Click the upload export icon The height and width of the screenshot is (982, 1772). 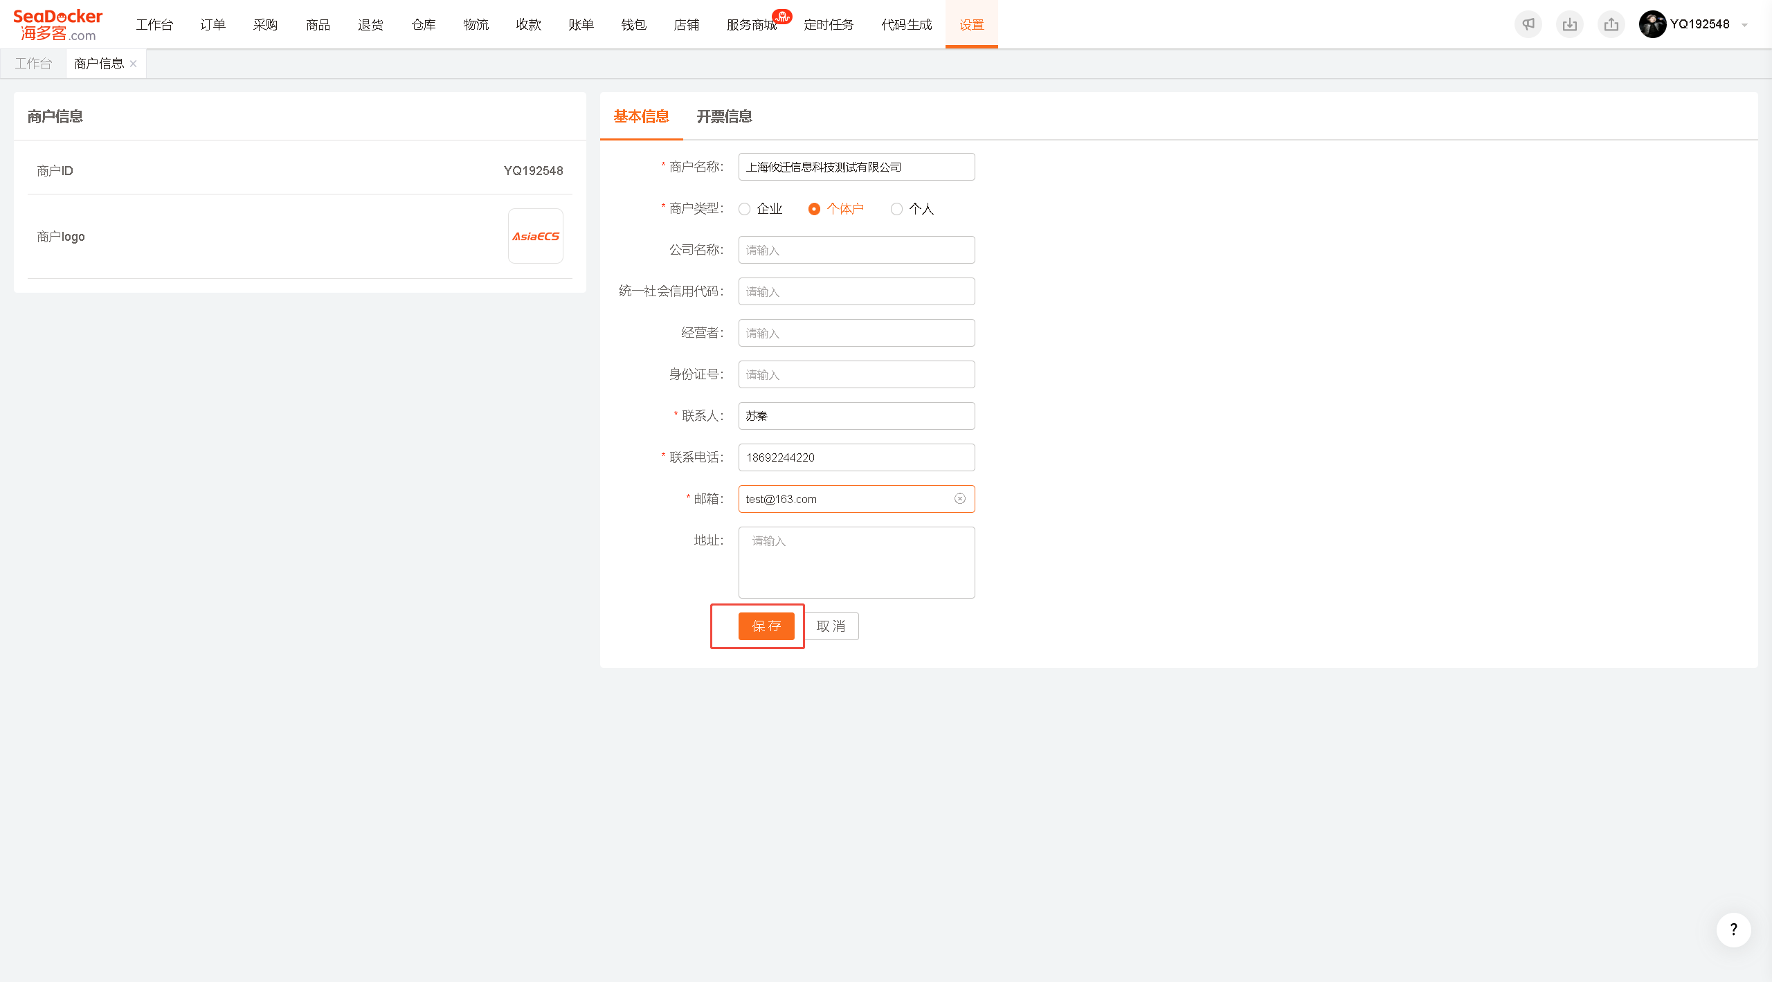coord(1611,24)
